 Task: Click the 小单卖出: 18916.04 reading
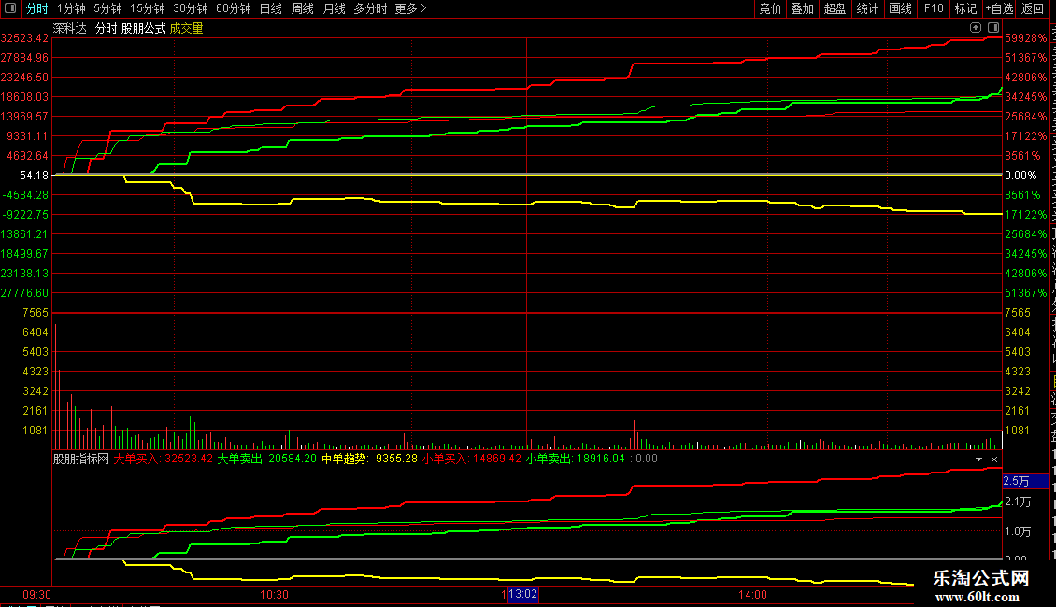(575, 459)
